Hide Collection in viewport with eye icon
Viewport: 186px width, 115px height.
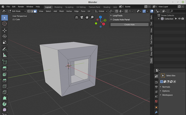(x=179, y=19)
